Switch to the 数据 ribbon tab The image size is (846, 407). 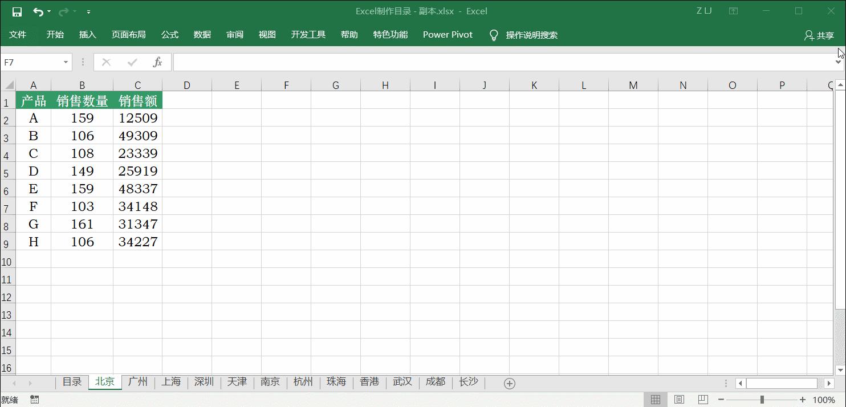click(x=201, y=35)
